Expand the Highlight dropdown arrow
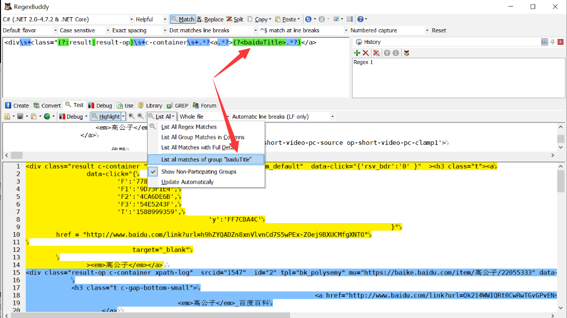This screenshot has width=567, height=318. pos(123,117)
